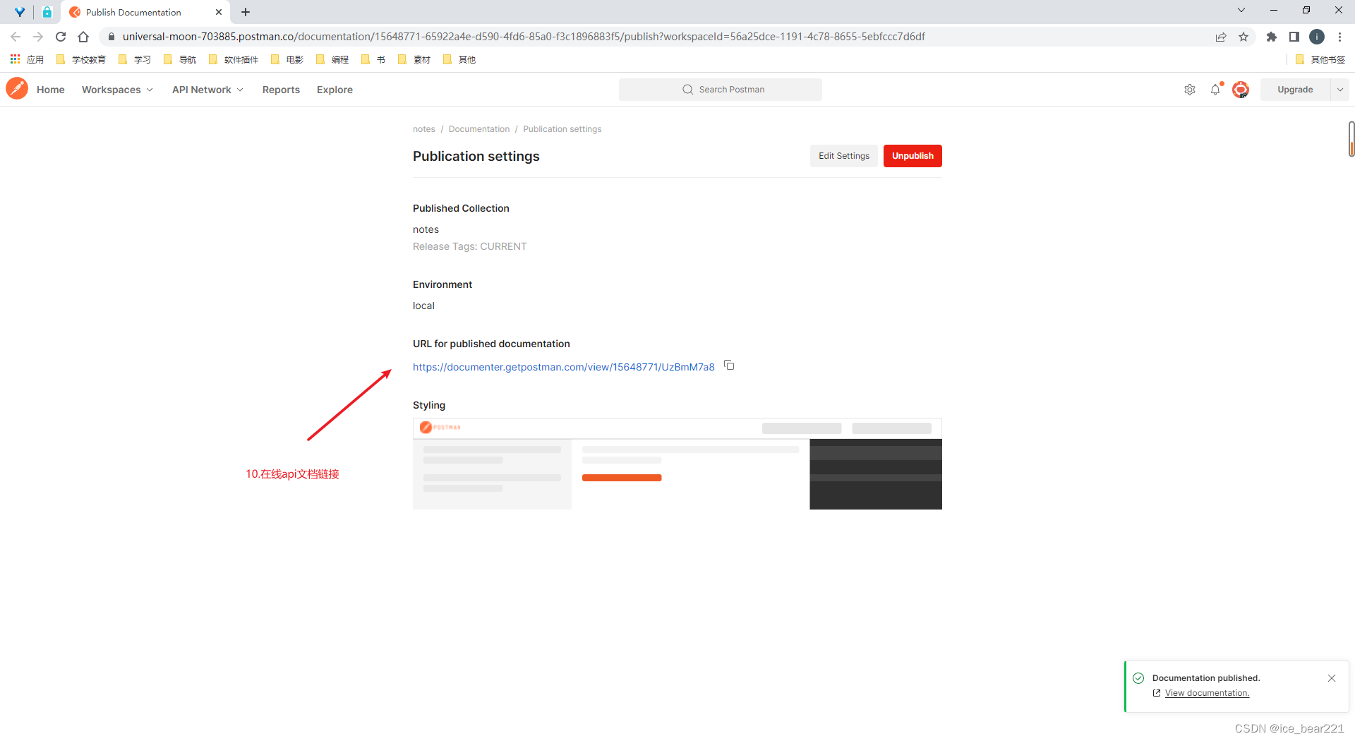
Task: Toggle the browser side panel icon
Action: (x=1294, y=37)
